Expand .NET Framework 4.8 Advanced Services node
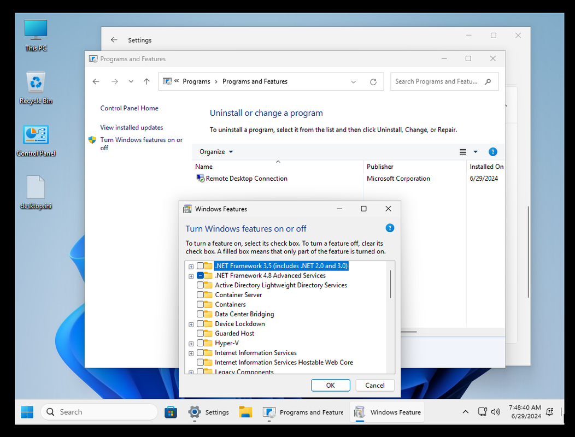575x437 pixels. pos(191,276)
